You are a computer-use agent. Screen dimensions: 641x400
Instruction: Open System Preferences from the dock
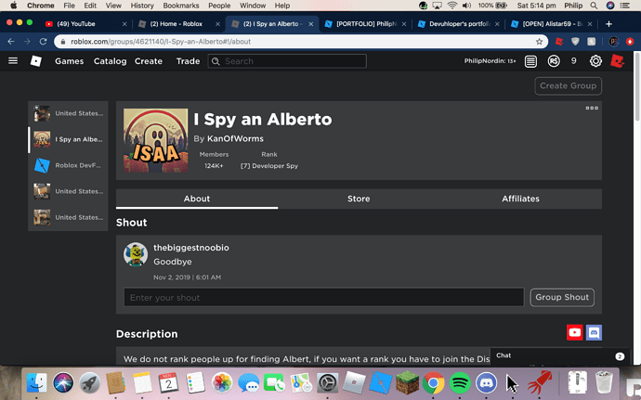327,383
